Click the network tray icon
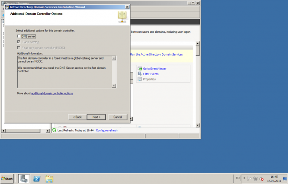Image resolution: width=288 pixels, height=184 pixels. (x=255, y=179)
